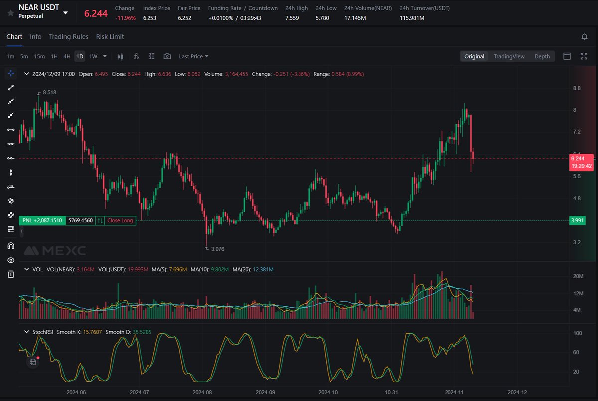Select the two-point line segment drawing tool
Viewport: 598px width, 401px height.
pyautogui.click(x=11, y=88)
